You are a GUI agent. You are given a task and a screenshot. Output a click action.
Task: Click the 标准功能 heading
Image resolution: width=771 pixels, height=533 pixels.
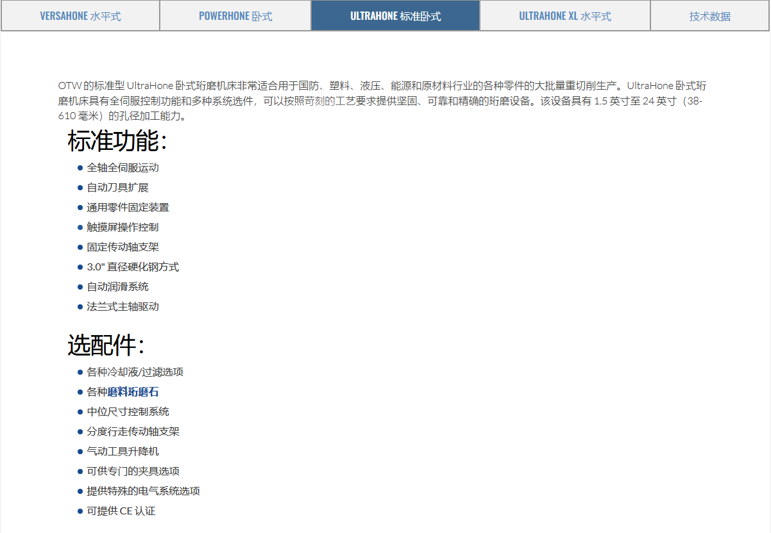click(117, 142)
